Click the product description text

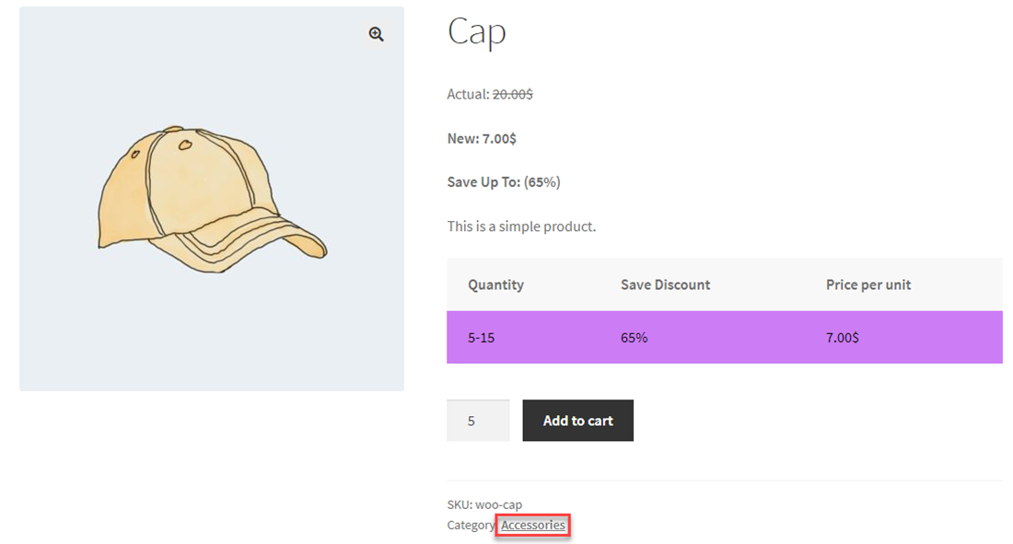coord(521,226)
